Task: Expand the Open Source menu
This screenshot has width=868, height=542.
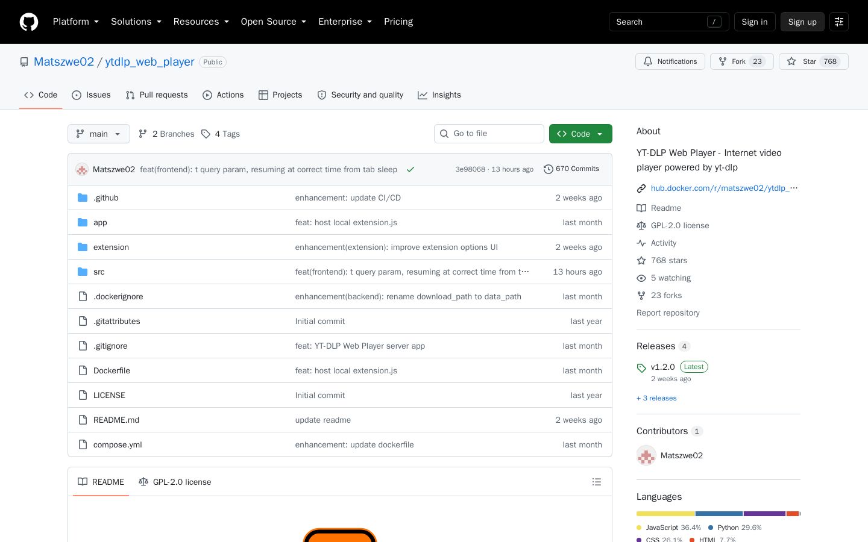Action: click(274, 22)
